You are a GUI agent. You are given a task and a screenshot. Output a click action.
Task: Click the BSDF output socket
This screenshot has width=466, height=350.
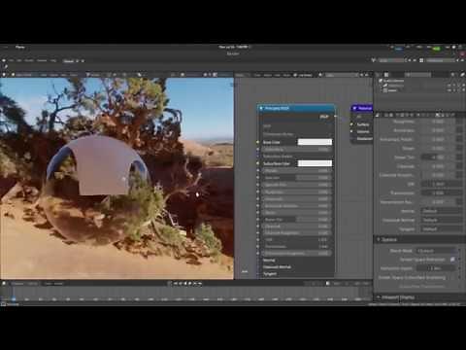tap(335, 116)
